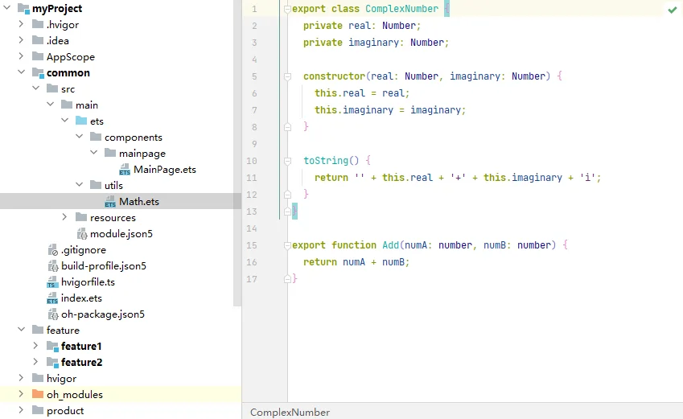Select oh-package.json5 in the project tree
Viewport: 683px width, 419px height.
point(103,314)
